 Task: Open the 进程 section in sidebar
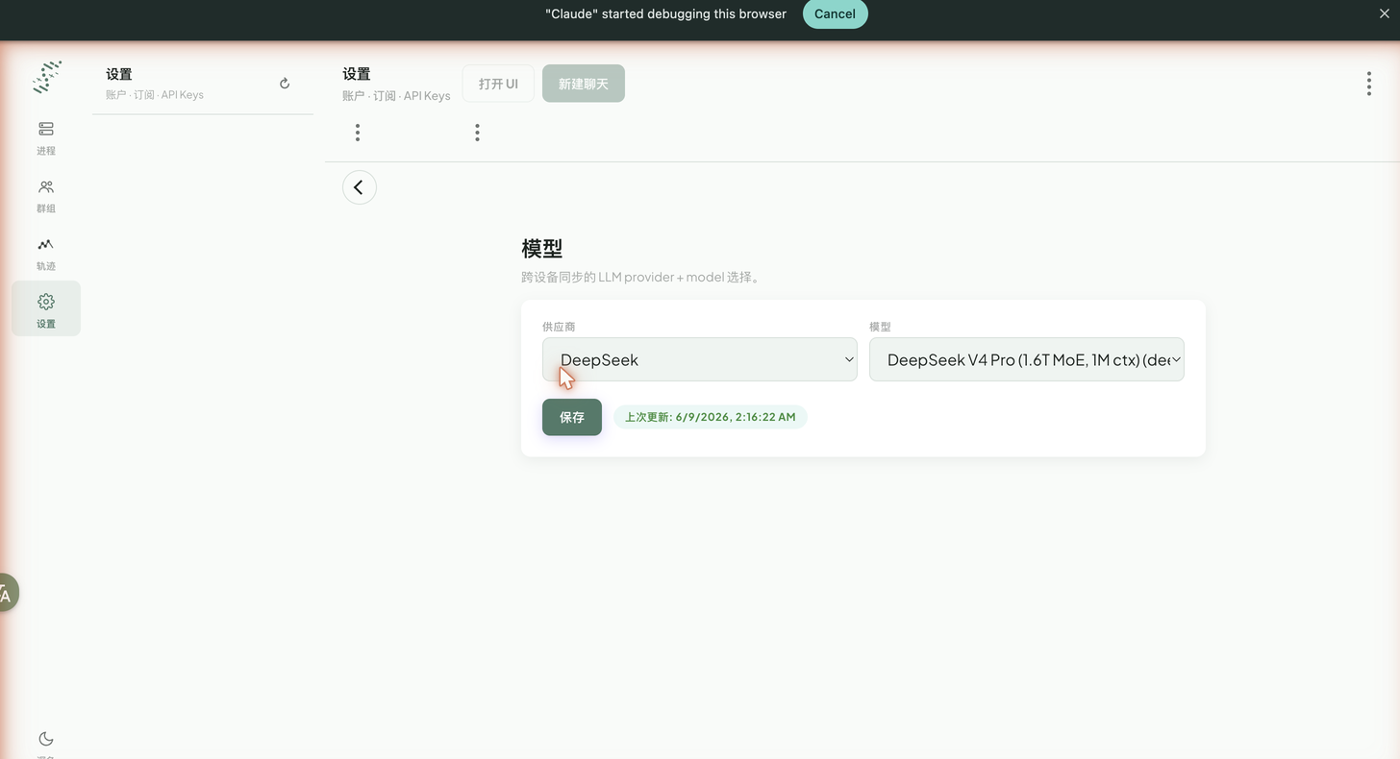[46, 137]
